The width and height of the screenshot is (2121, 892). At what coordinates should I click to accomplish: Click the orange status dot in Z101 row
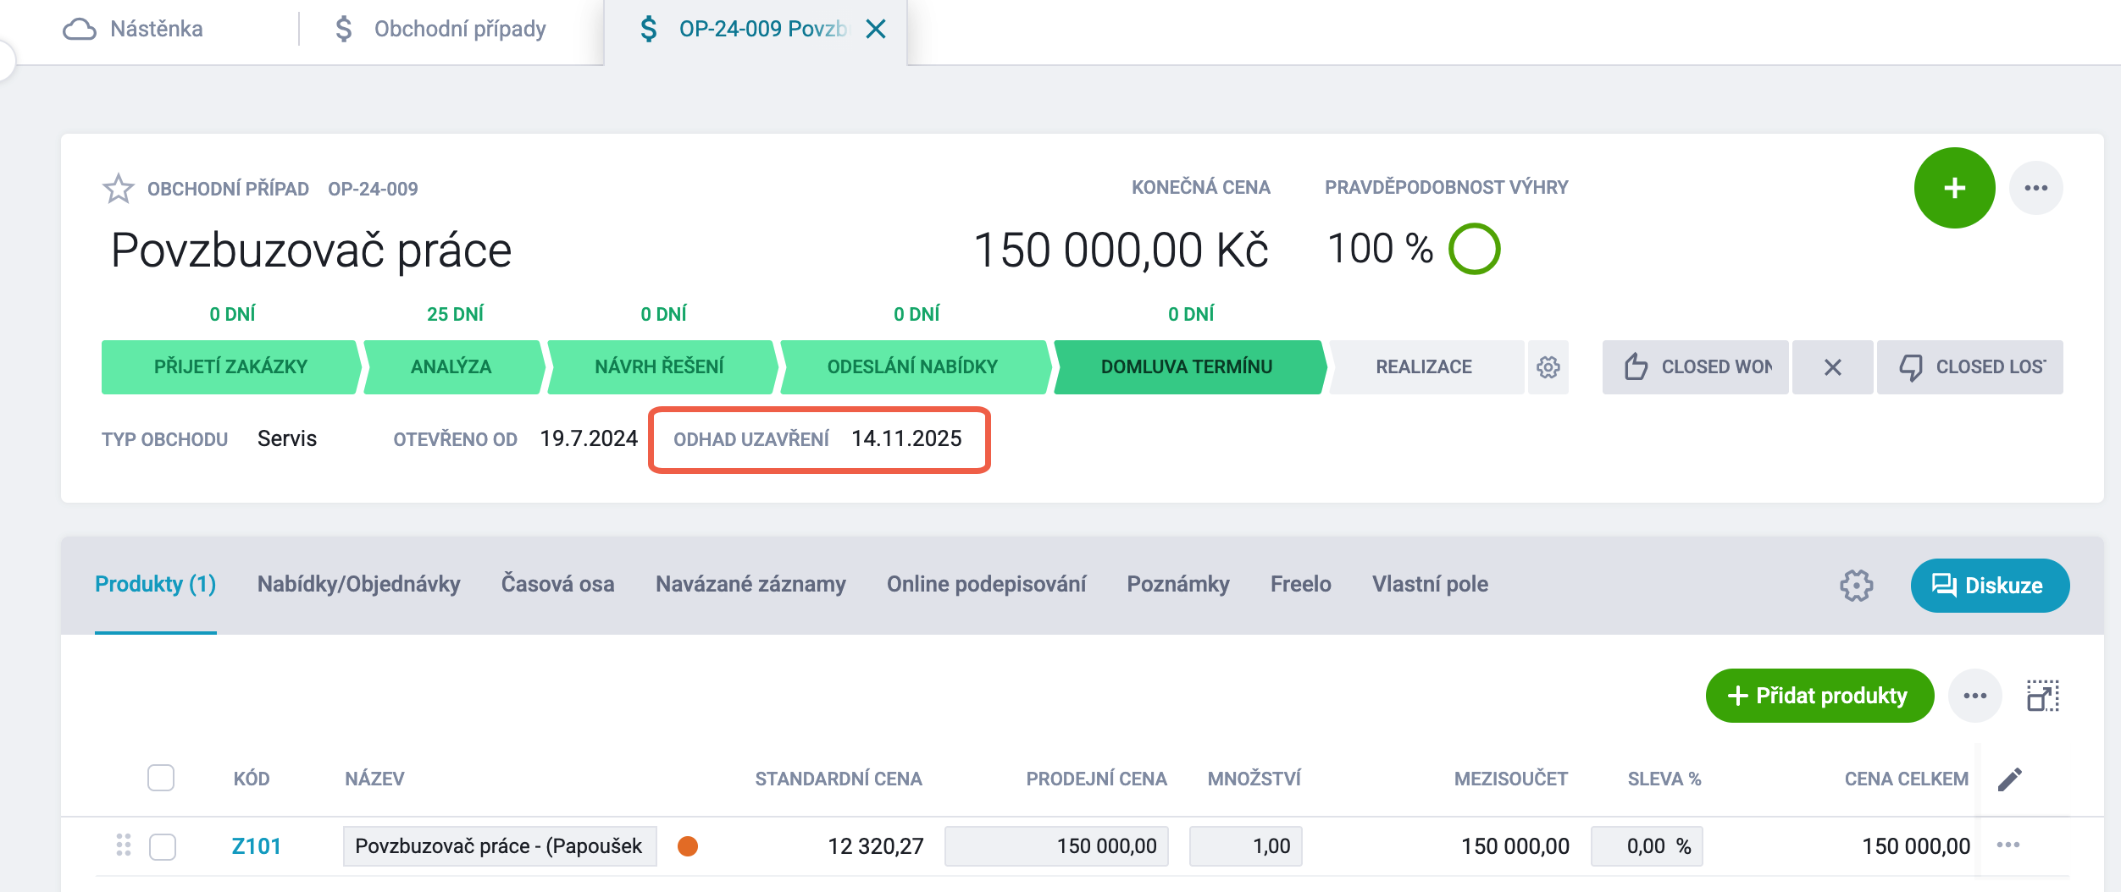point(688,846)
